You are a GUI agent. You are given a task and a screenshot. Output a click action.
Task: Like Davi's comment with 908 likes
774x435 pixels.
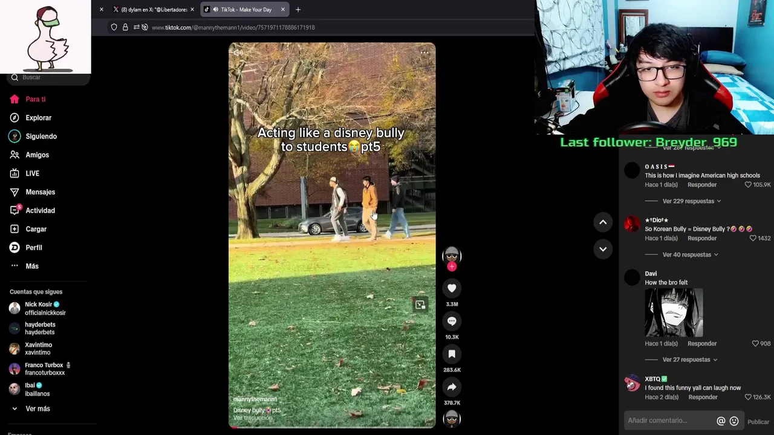(755, 343)
